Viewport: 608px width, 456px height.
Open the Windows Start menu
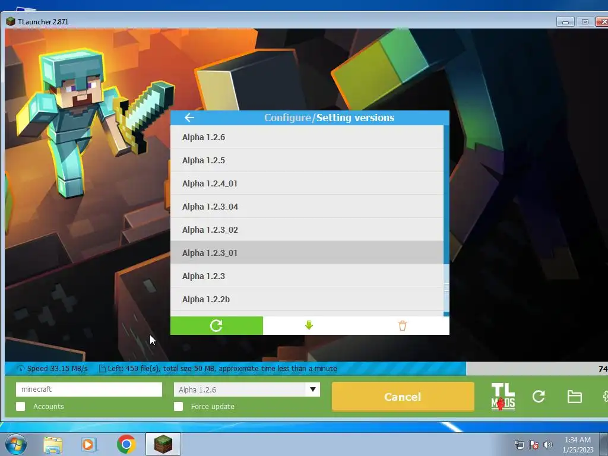16,444
